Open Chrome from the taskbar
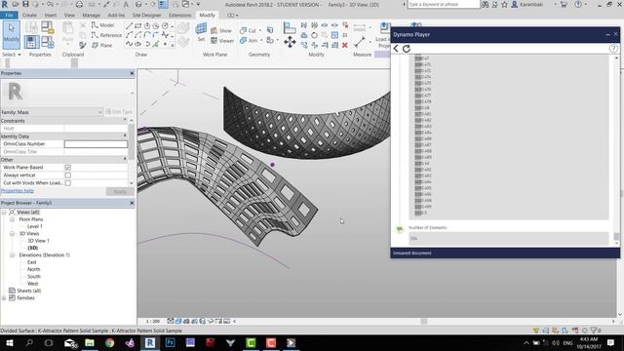Image resolution: width=624 pixels, height=351 pixels. (x=110, y=342)
